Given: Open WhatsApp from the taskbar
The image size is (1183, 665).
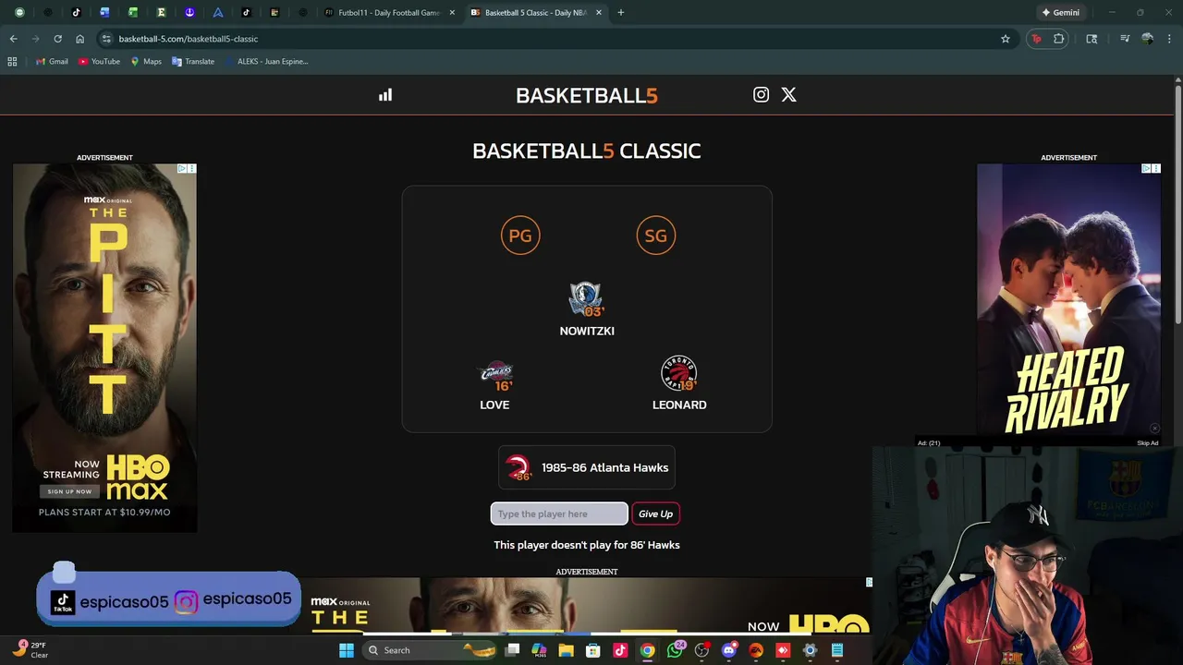Looking at the screenshot, I should click(x=675, y=650).
